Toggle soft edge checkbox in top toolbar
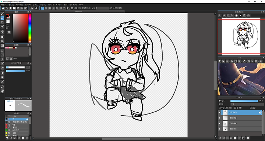 coord(111,8)
